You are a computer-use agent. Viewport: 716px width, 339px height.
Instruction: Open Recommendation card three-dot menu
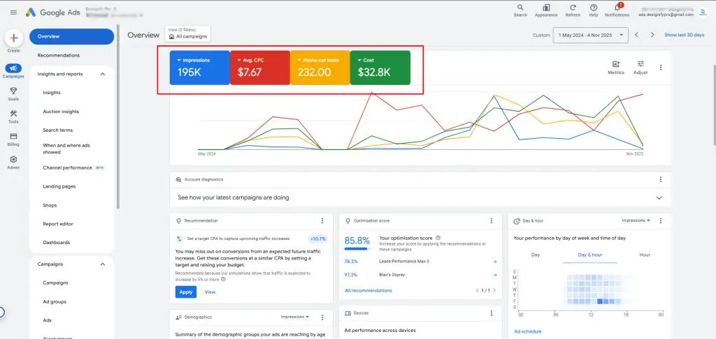coord(322,220)
